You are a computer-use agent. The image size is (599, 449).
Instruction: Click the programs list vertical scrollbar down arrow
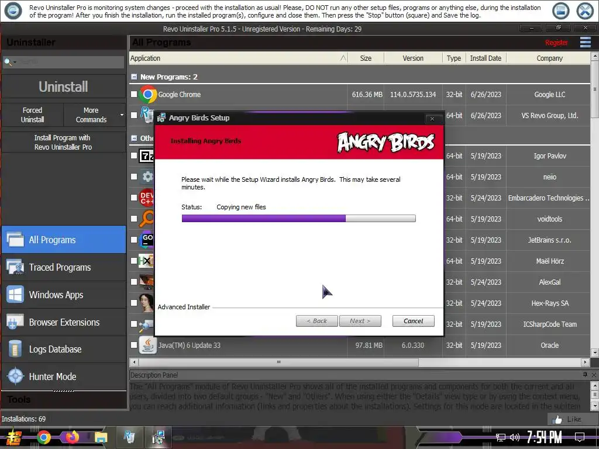coord(594,353)
